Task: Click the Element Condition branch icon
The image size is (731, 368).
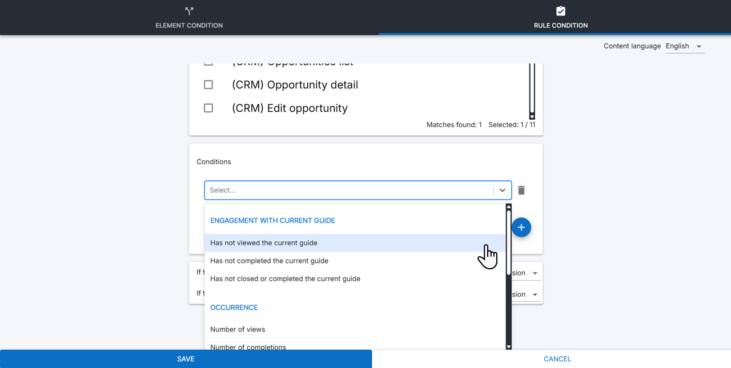Action: (x=189, y=11)
